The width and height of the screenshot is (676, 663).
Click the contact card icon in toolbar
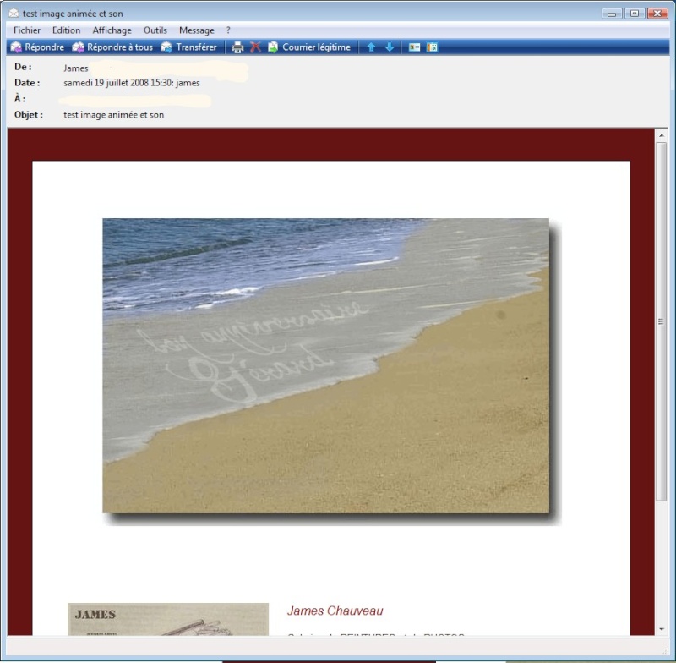coord(414,47)
